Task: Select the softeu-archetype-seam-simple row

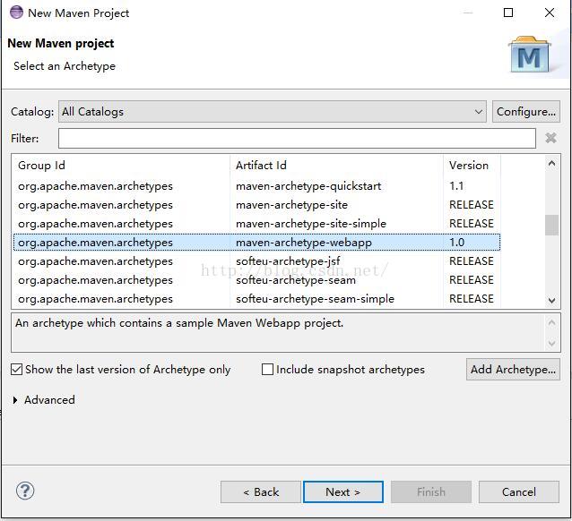Action: [x=256, y=299]
